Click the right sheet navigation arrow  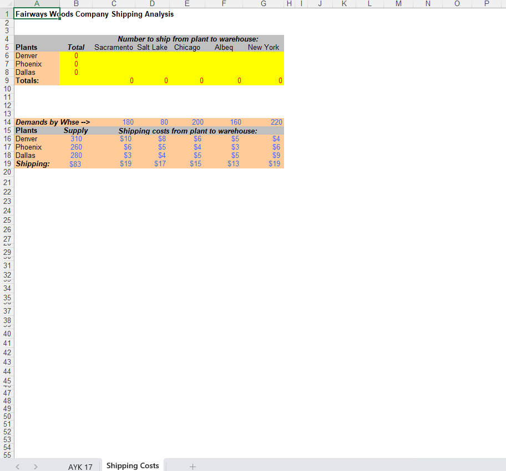coord(35,467)
